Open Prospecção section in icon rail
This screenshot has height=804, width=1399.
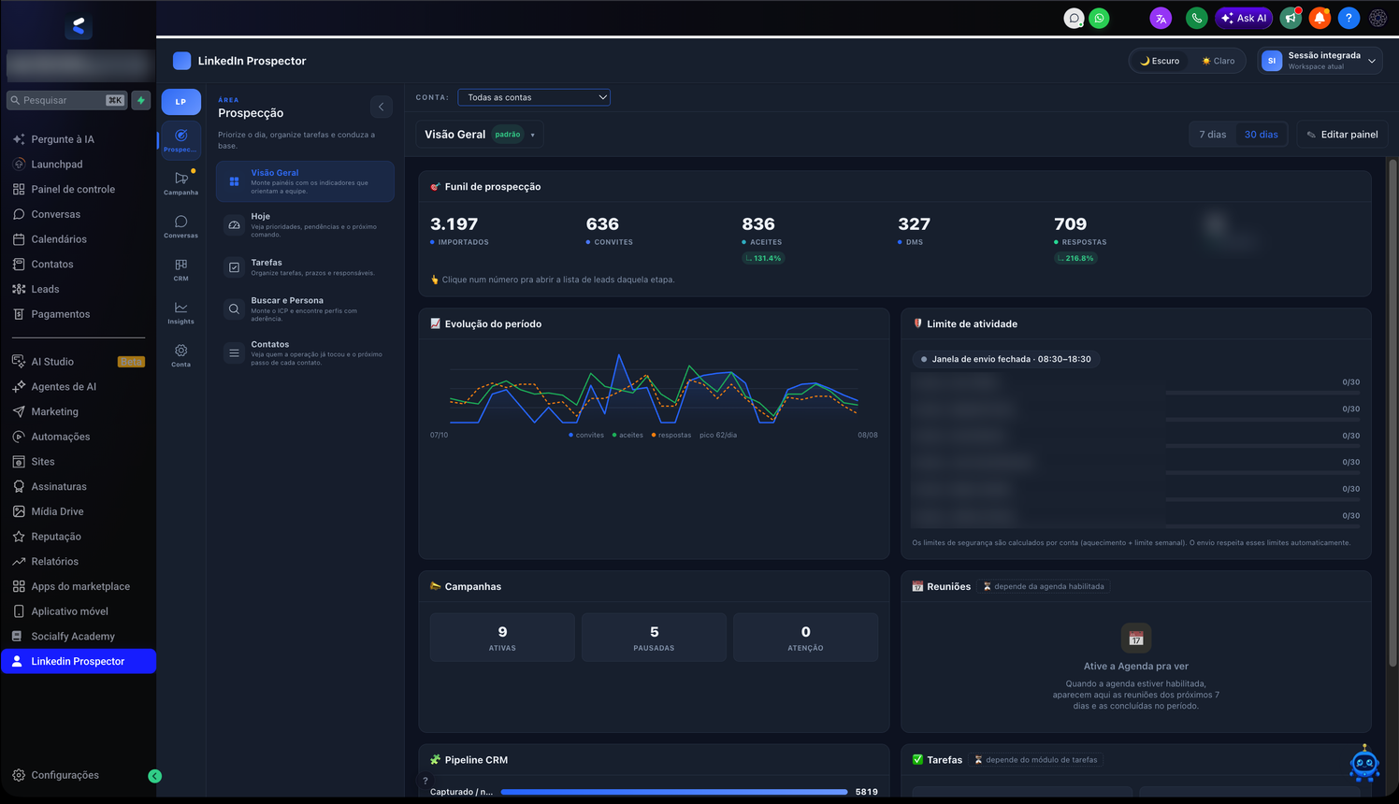(180, 140)
